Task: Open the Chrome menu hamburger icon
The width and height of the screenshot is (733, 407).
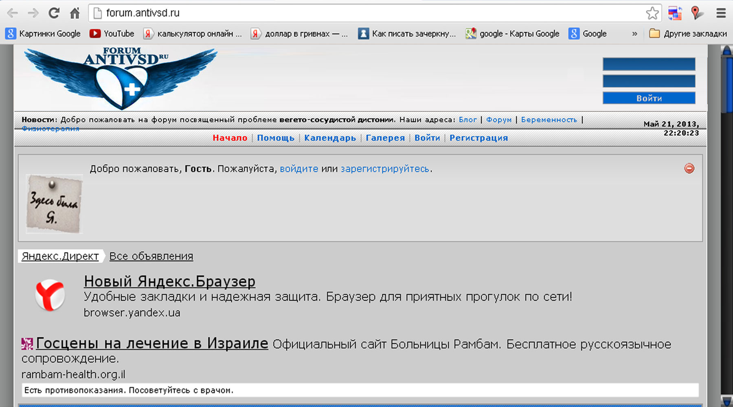Action: tap(721, 13)
